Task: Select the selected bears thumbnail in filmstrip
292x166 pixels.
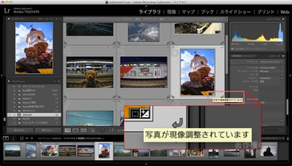Action: pos(104,151)
